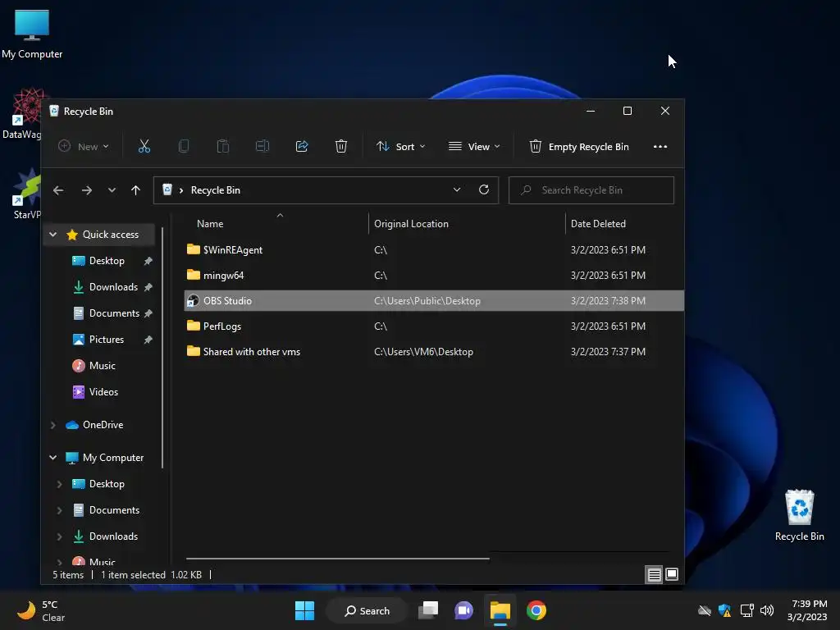840x630 pixels.
Task: Click the Cut scissors icon in toolbar
Action: [x=144, y=146]
